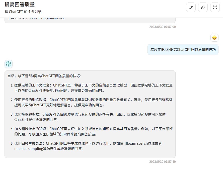Screen dimensions: 223x169
Task: Select the user message bubble about 5 techniques
Action: 183,50
